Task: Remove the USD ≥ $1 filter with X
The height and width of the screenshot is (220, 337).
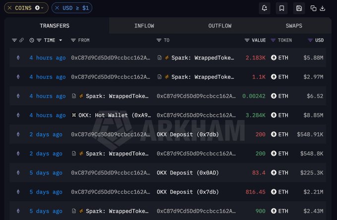Action: (57, 8)
